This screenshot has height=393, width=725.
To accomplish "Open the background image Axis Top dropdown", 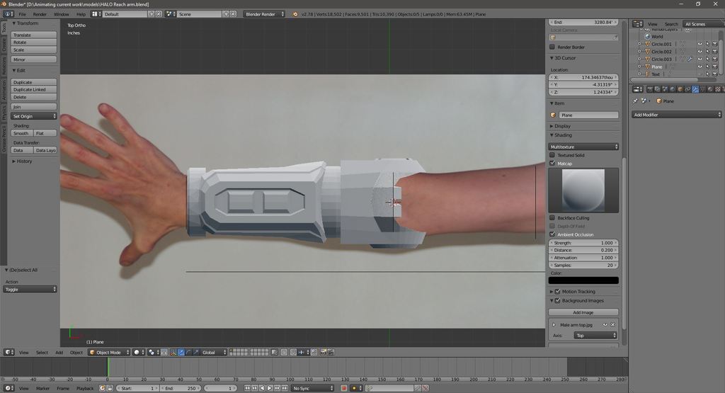I will pyautogui.click(x=595, y=336).
